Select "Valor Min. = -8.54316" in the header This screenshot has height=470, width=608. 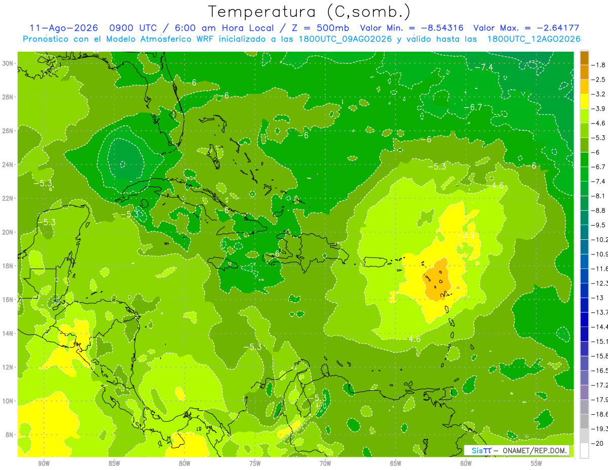click(412, 28)
